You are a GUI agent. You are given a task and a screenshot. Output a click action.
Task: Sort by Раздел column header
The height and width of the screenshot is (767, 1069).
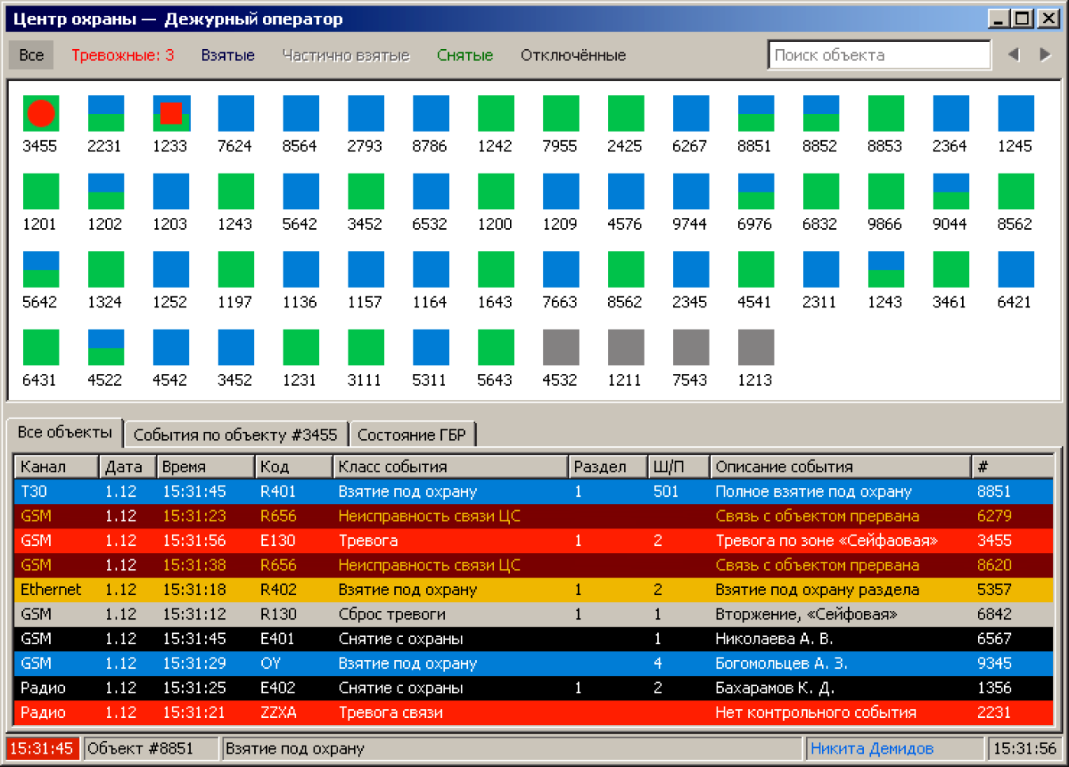coord(607,467)
